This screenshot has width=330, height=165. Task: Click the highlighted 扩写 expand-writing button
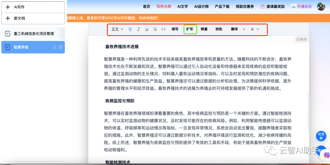pos(190,29)
